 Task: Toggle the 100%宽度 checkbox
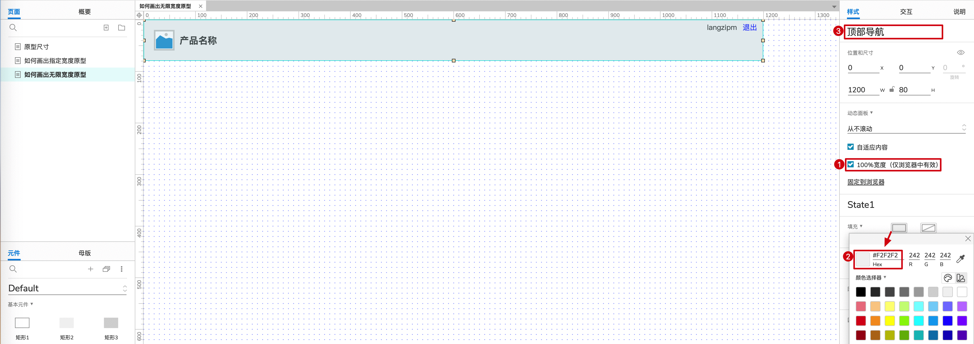pos(851,165)
